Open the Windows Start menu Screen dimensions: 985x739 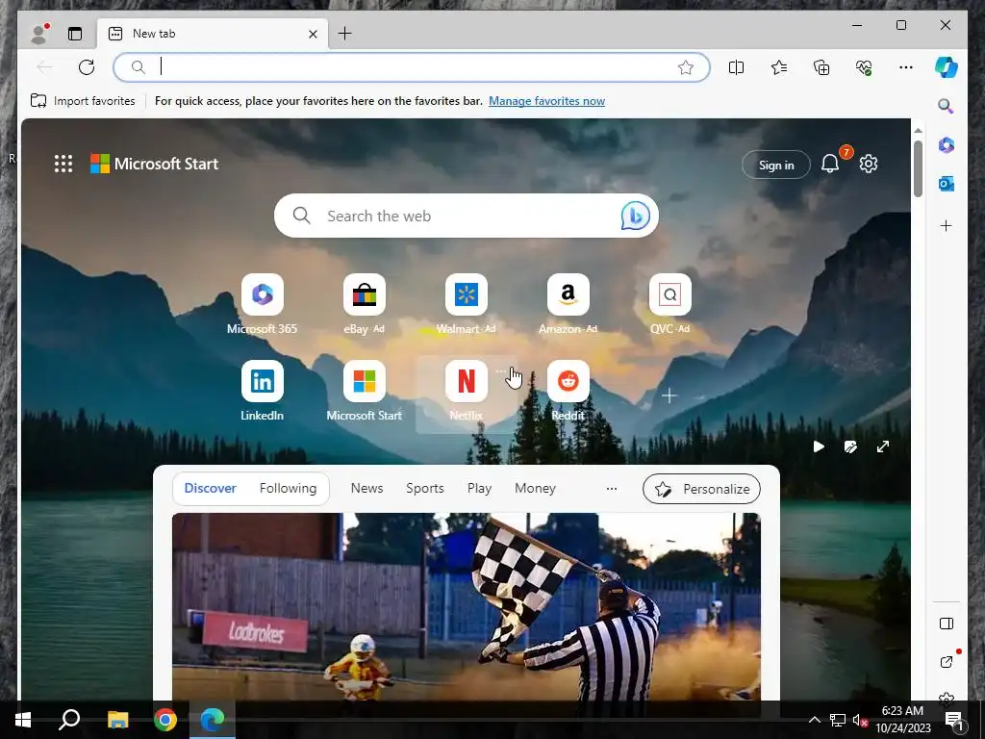pyautogui.click(x=23, y=719)
